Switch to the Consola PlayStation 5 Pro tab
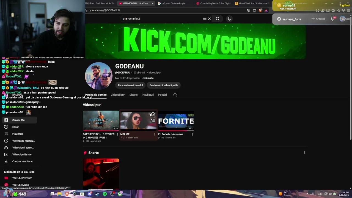Viewport: 352px width, 198px height. click(x=213, y=3)
